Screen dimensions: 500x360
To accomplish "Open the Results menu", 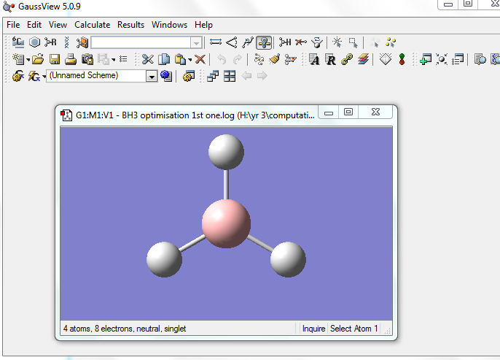I will [130, 25].
